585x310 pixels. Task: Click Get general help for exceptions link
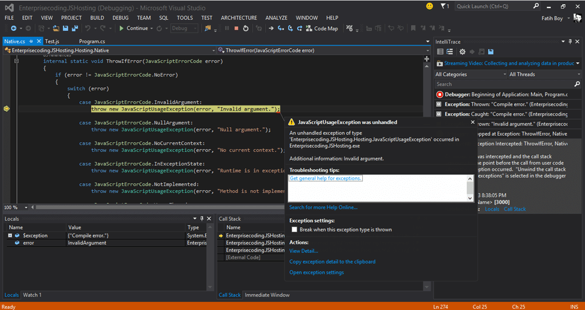pyautogui.click(x=326, y=178)
